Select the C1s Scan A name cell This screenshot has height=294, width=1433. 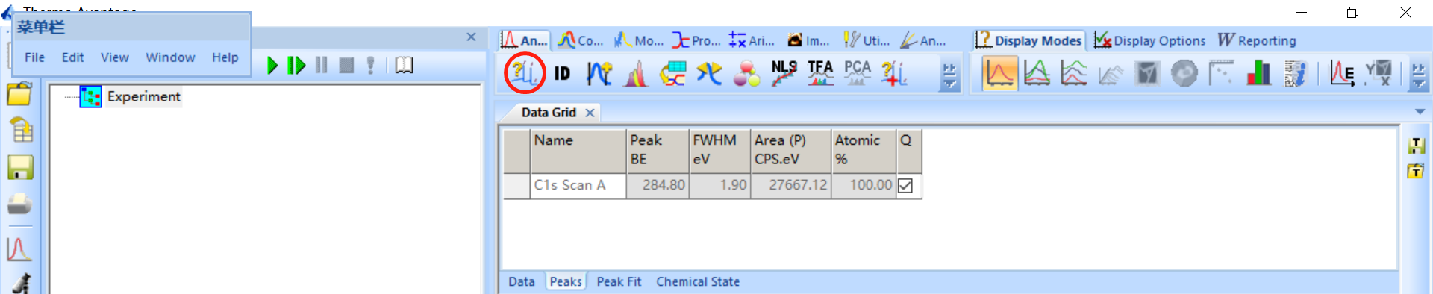click(x=578, y=185)
